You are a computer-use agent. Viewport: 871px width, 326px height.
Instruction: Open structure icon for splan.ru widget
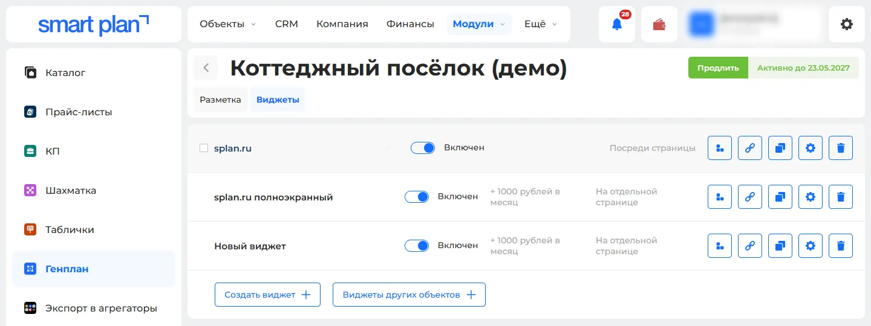click(720, 148)
